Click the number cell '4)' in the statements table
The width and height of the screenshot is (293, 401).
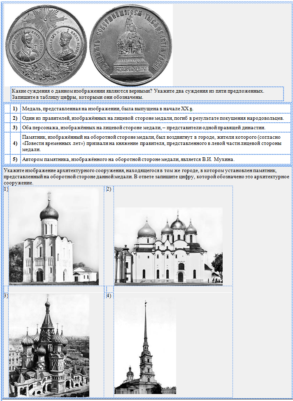pyautogui.click(x=15, y=143)
